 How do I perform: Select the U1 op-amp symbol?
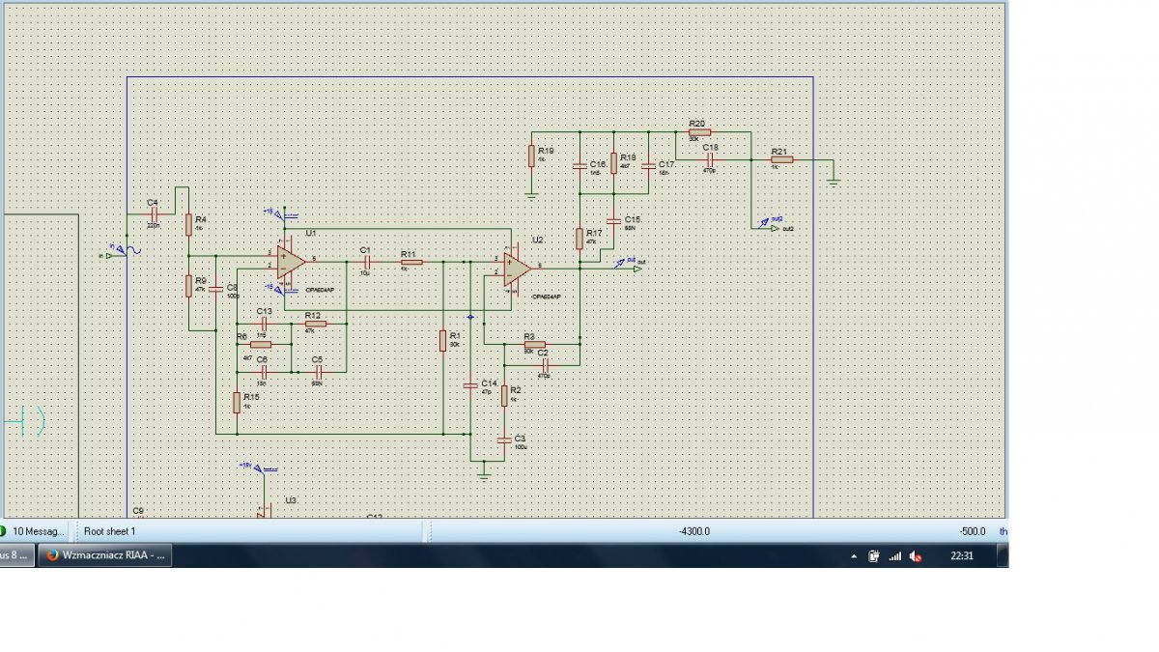[x=291, y=261]
